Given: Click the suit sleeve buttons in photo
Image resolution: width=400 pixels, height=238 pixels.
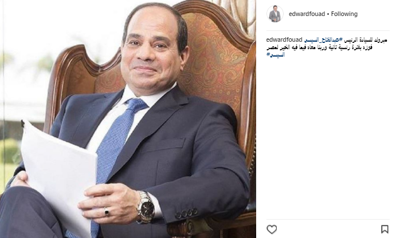Looking at the screenshot, I should (186, 213).
